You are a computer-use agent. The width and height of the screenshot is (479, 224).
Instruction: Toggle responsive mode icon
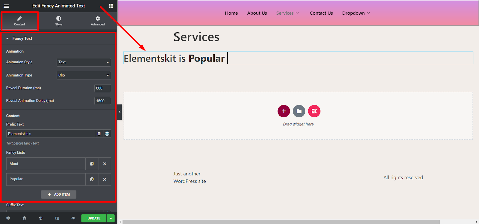point(57,218)
